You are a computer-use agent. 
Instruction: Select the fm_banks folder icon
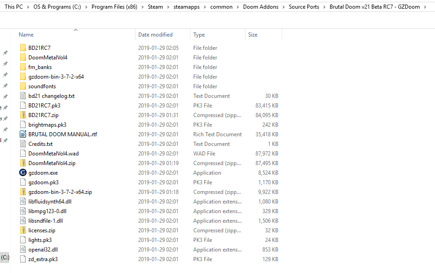pyautogui.click(x=23, y=67)
